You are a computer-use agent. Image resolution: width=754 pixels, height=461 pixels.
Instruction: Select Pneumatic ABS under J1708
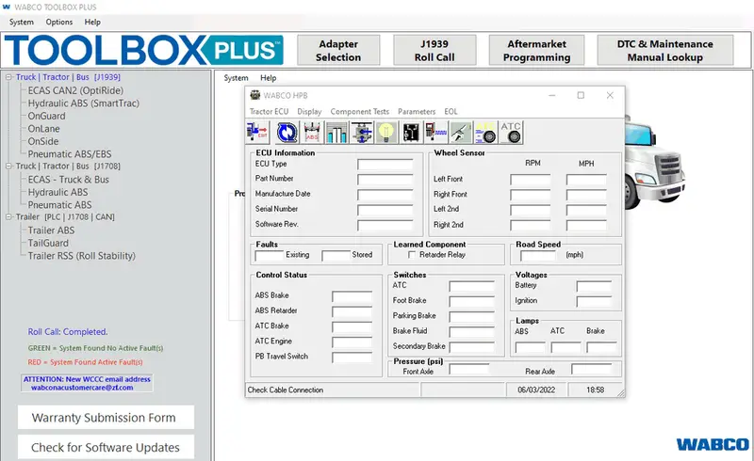click(x=59, y=205)
